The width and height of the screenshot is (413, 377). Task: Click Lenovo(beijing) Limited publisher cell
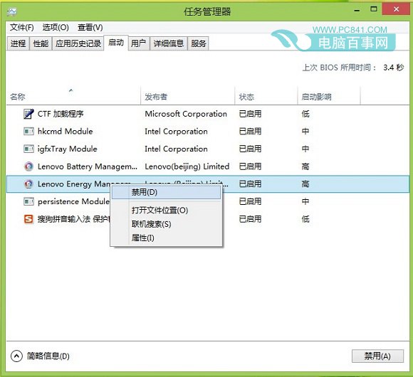click(187, 166)
